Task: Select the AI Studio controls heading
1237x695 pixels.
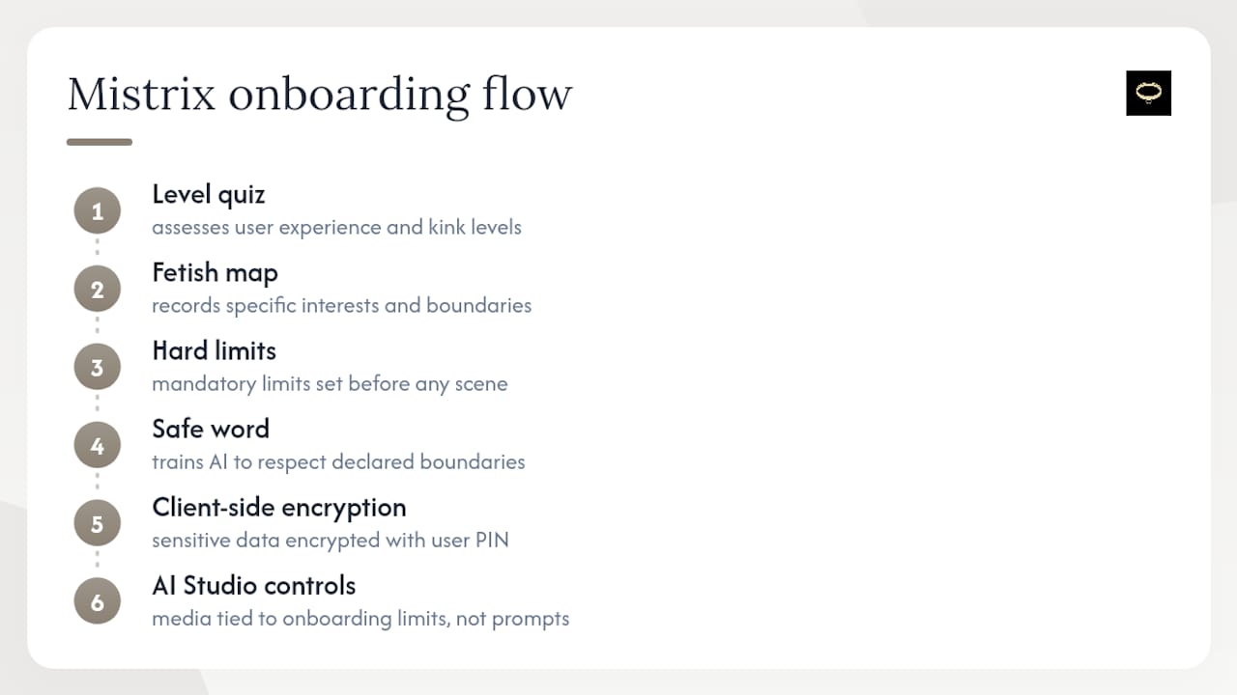Action: point(254,586)
